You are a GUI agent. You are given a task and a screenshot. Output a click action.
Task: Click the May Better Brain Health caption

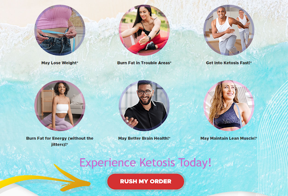click(x=144, y=138)
